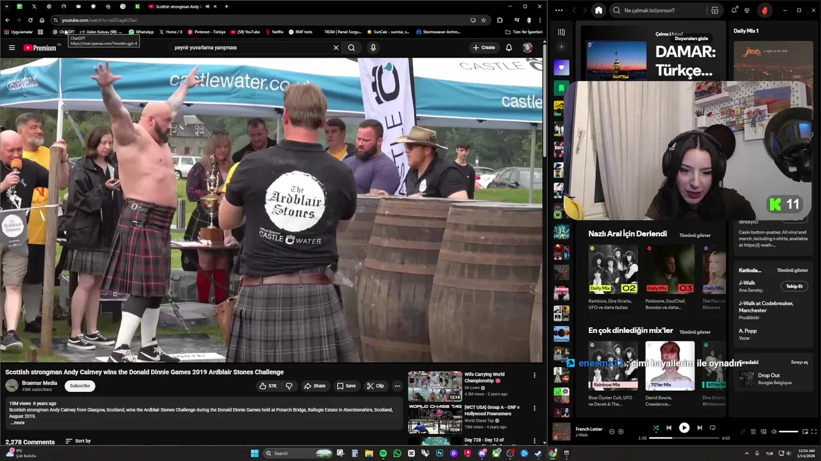Open options for Wife Carrying video suggestion
Screen dimensions: 821x461
pyautogui.click(x=534, y=375)
